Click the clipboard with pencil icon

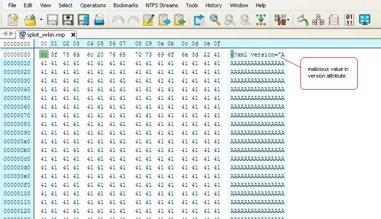click(149, 20)
